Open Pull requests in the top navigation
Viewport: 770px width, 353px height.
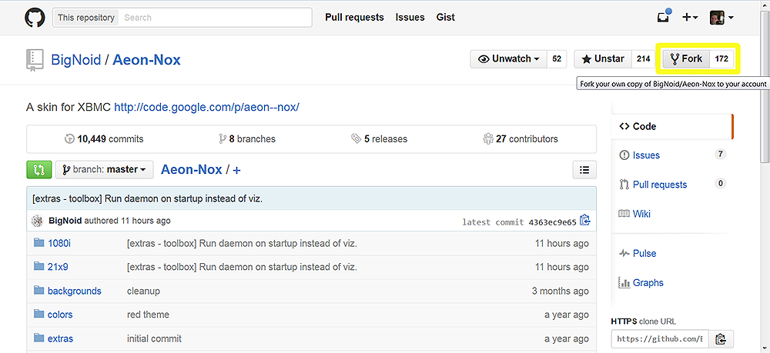[354, 18]
